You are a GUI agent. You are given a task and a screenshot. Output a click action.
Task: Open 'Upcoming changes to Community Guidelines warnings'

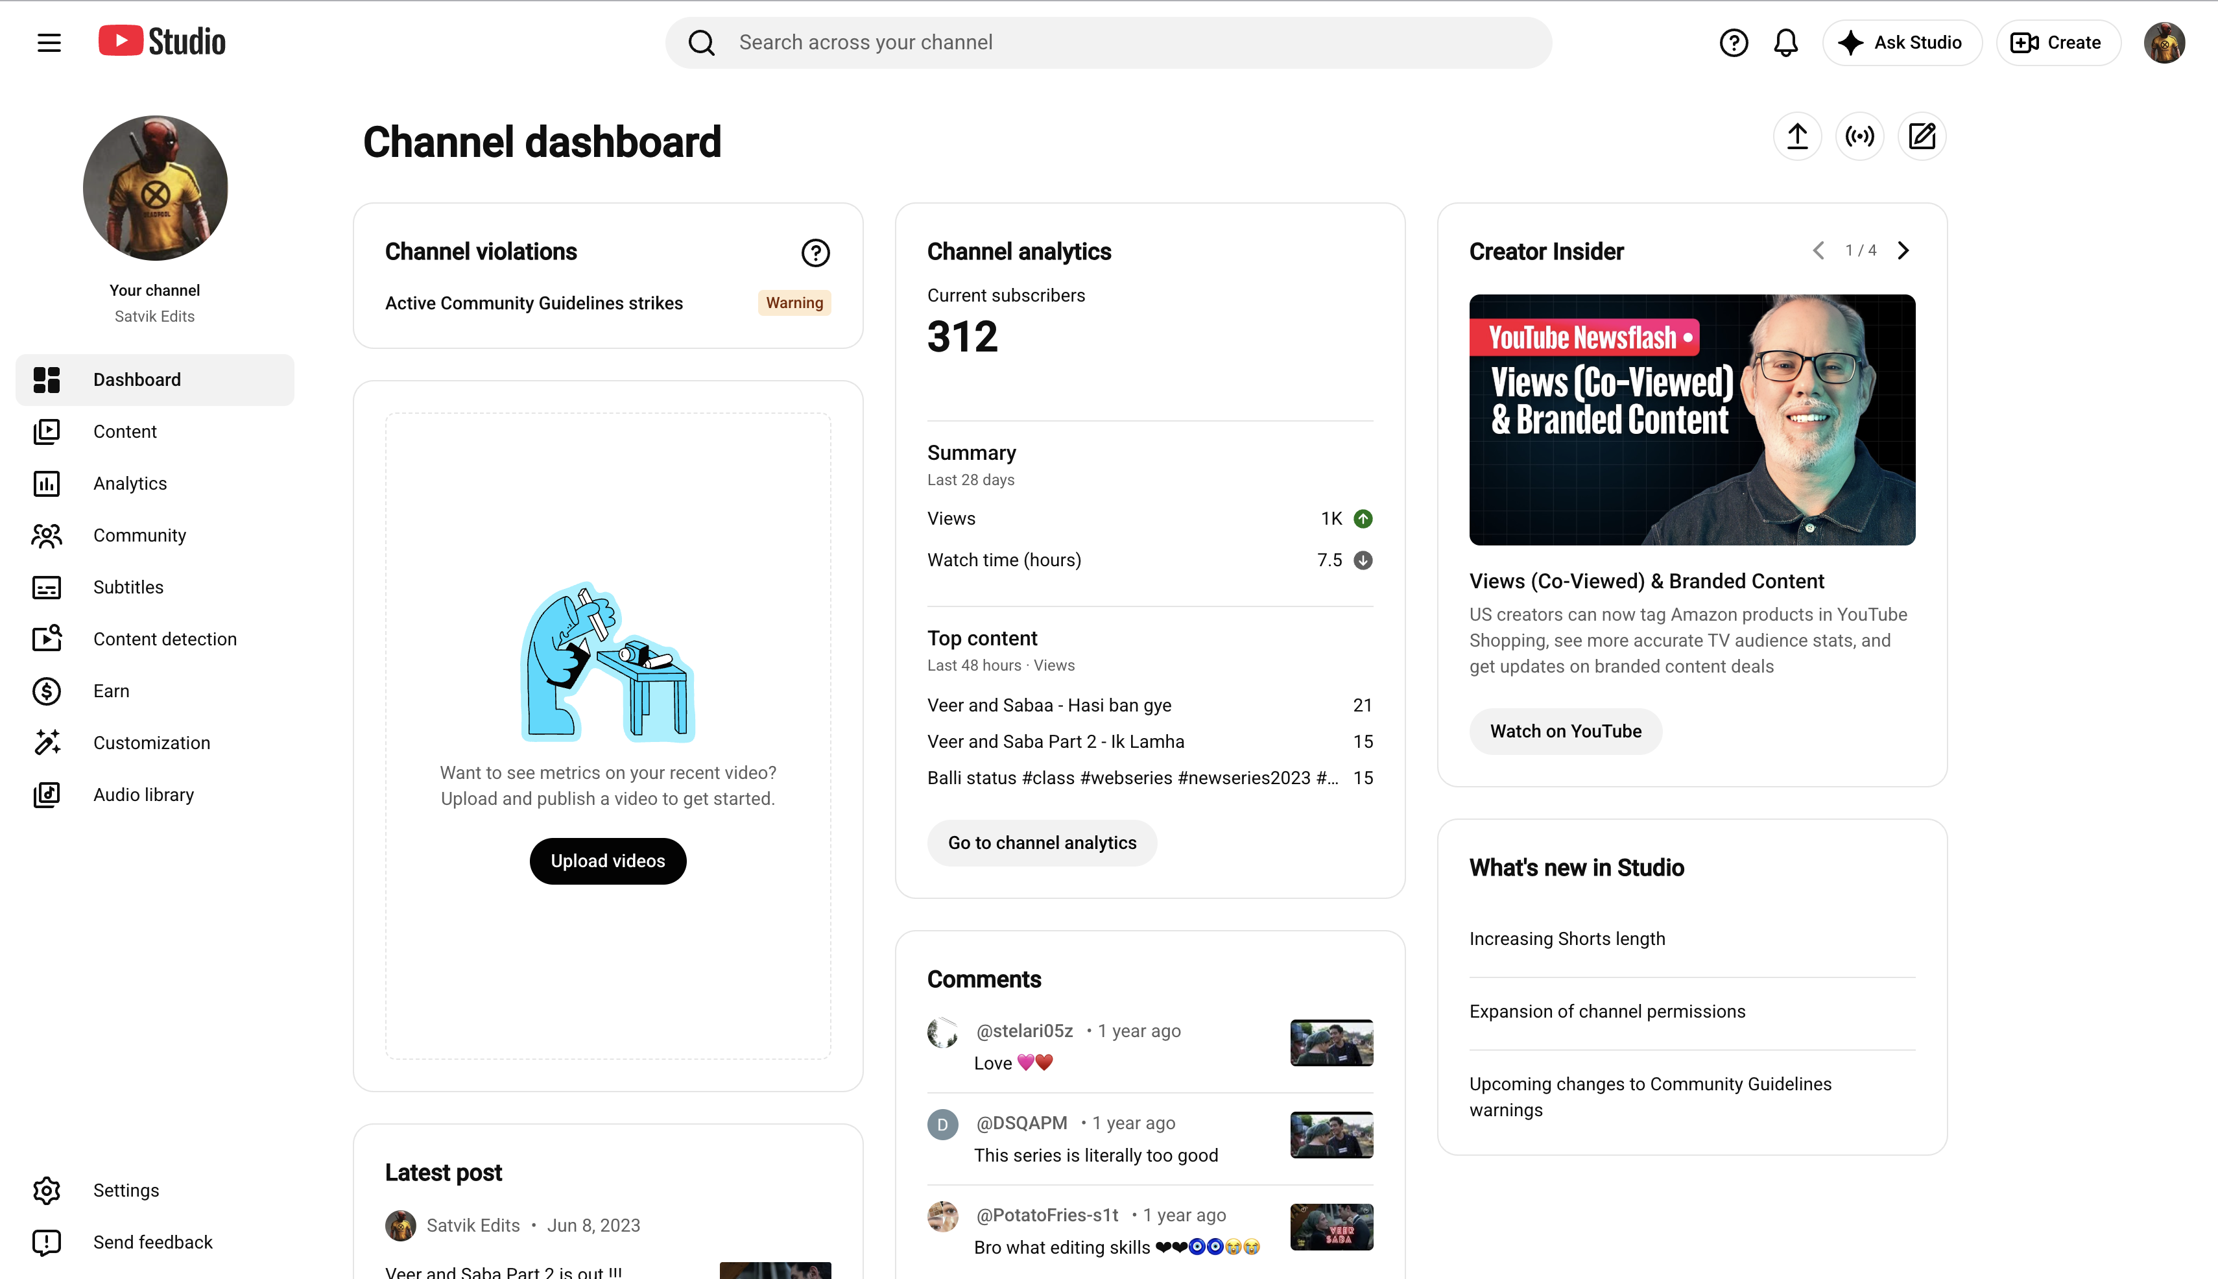pyautogui.click(x=1651, y=1097)
